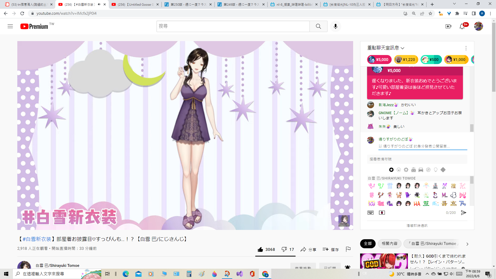The image size is (496, 279).
Task: Insert the gold 推 kanji emoji
Action: 453,186
